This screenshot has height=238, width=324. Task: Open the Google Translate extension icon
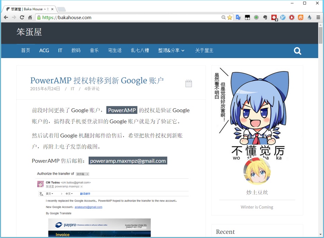point(238,17)
